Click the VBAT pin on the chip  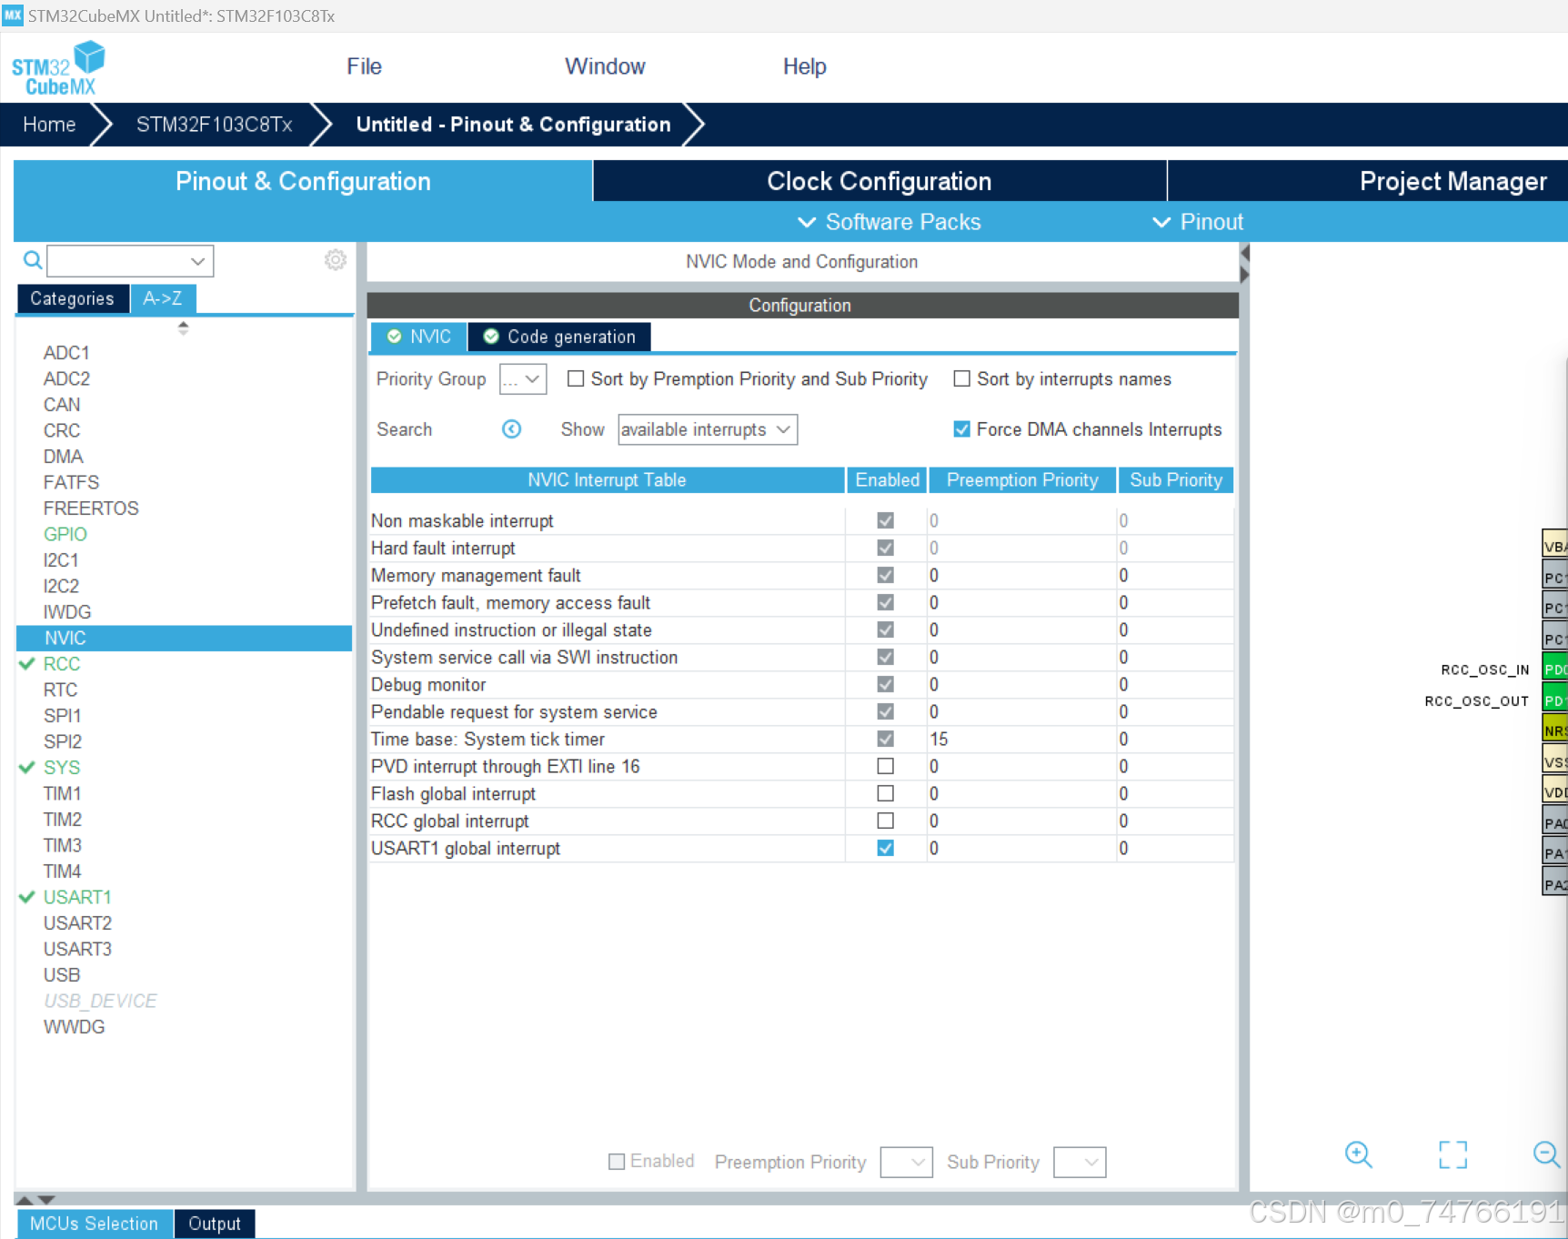pos(1555,546)
